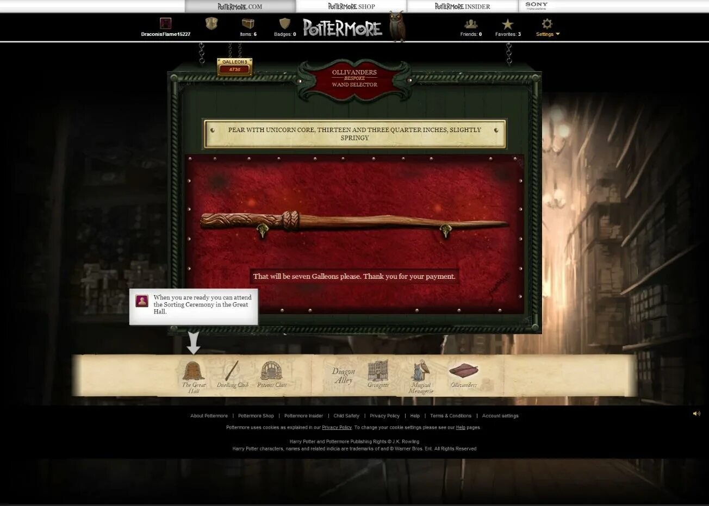The width and height of the screenshot is (709, 506).
Task: Open the Child Safety link
Action: click(x=346, y=416)
